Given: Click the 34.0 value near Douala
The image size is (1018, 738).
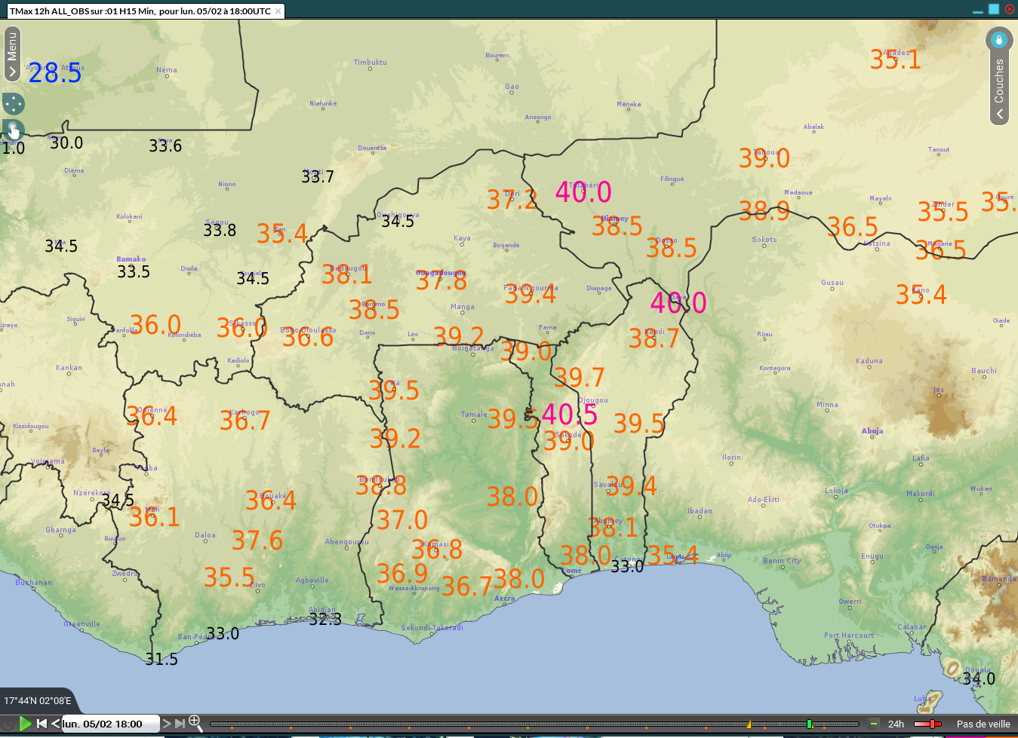Looking at the screenshot, I should coord(979,679).
